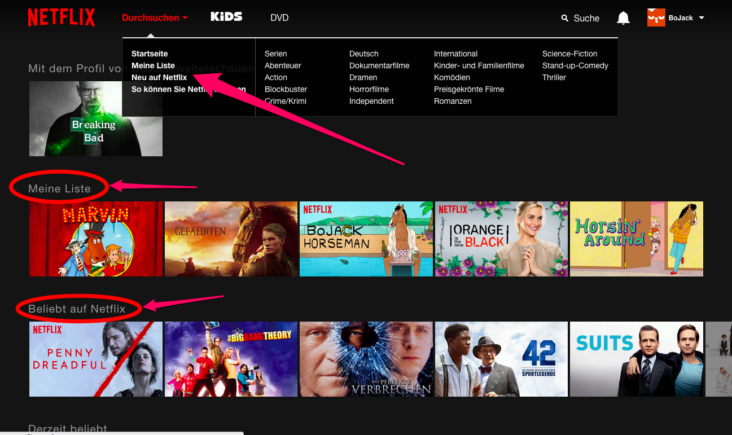Viewport: 732px width, 435px height.
Task: Choose the Dramen genre
Action: click(x=363, y=77)
